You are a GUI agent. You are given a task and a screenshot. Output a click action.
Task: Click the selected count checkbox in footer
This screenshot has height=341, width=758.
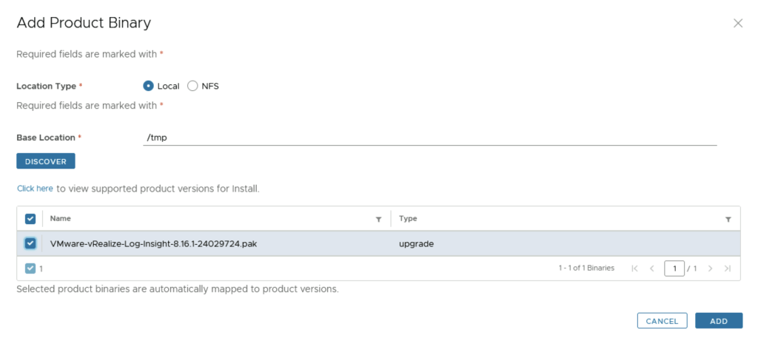click(x=30, y=269)
